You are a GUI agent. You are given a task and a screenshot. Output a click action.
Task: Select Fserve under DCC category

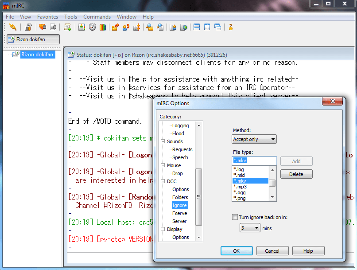pyautogui.click(x=180, y=213)
